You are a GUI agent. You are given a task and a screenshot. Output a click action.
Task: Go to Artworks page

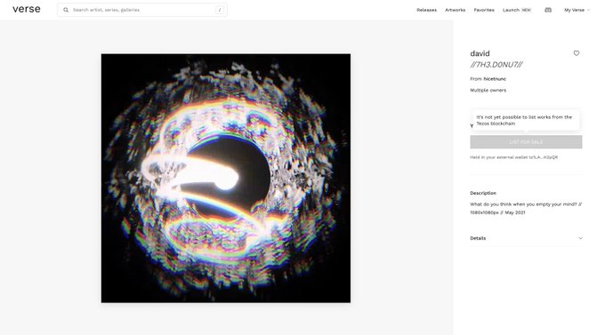pos(455,10)
